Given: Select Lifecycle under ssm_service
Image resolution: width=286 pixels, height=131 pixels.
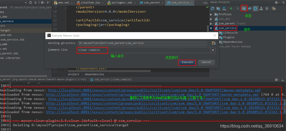Looking at the screenshot, I should click(230, 33).
